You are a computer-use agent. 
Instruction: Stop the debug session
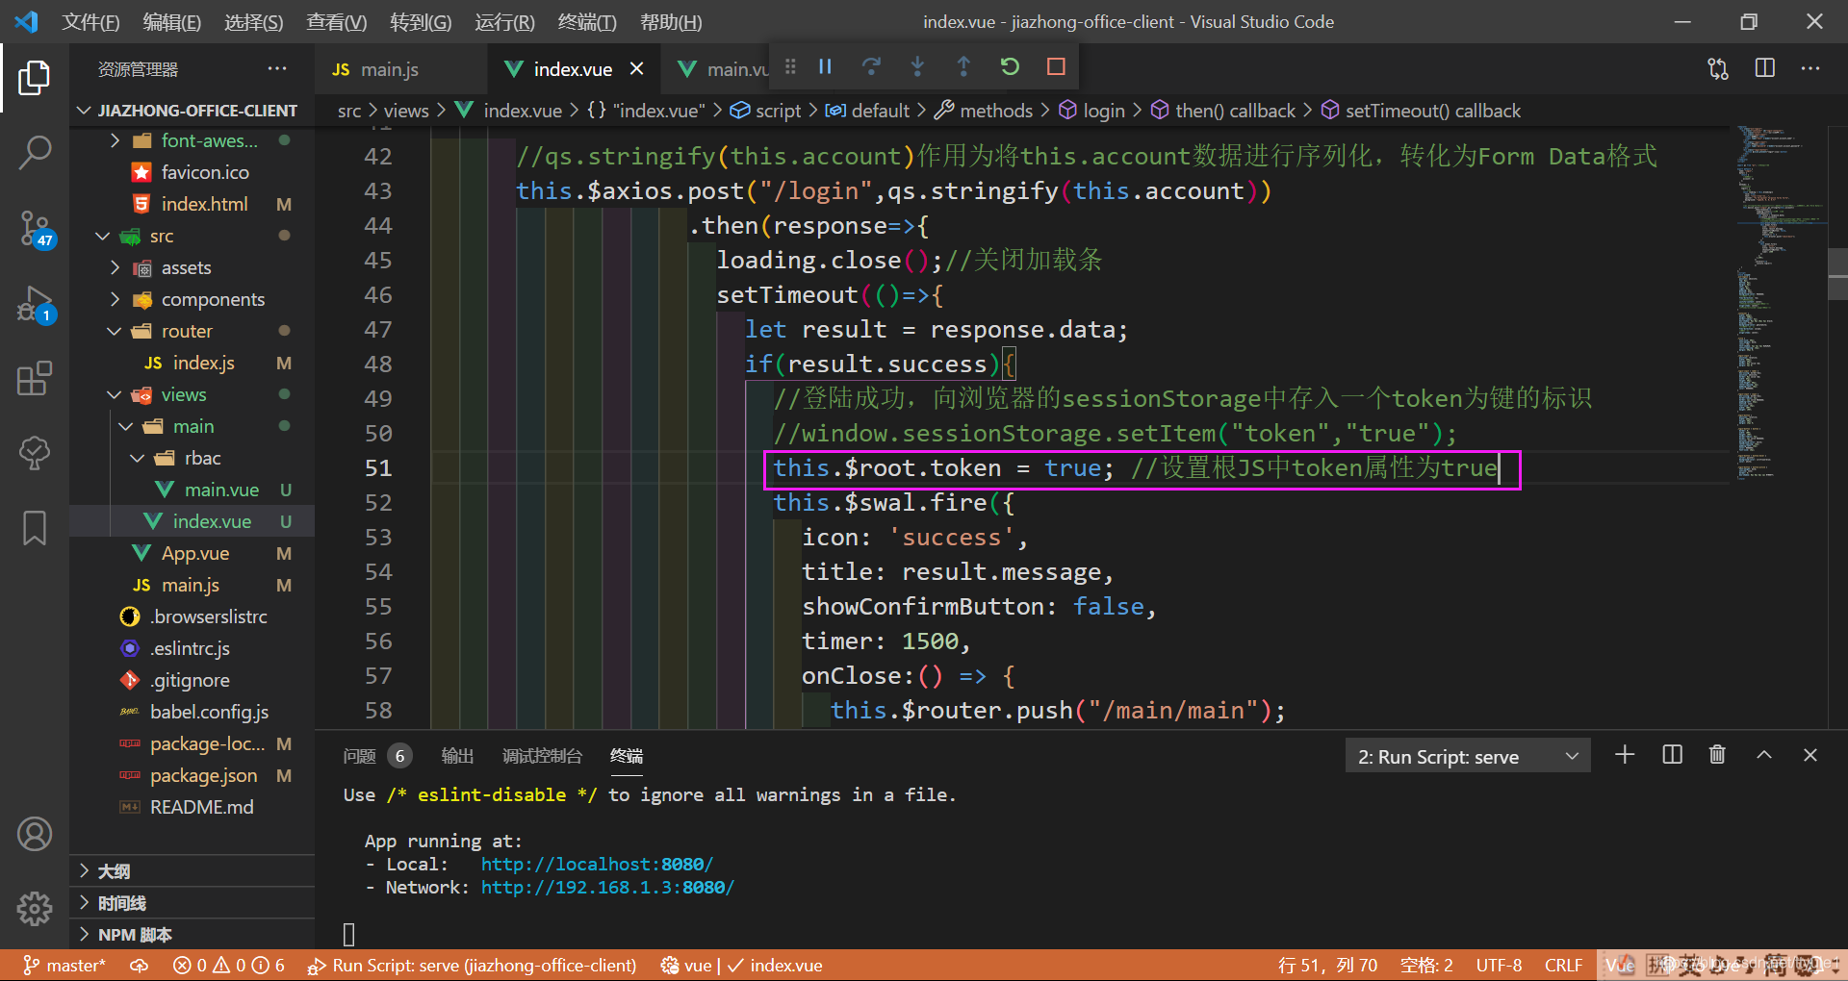(x=1056, y=66)
